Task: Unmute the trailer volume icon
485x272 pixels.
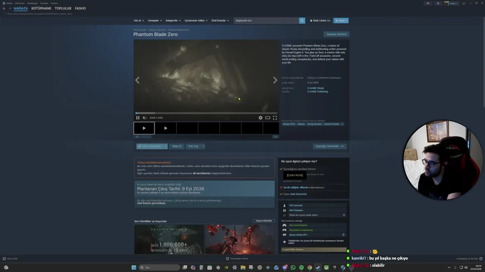Action: click(x=144, y=117)
